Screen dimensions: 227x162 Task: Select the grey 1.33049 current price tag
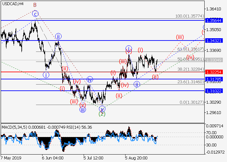(214, 60)
